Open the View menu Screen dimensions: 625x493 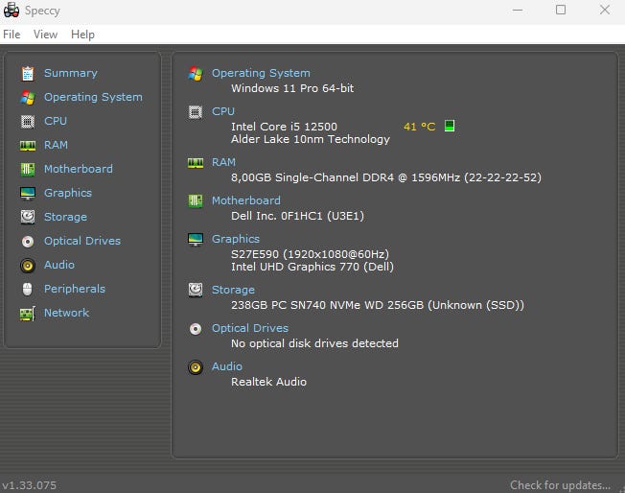tap(45, 35)
